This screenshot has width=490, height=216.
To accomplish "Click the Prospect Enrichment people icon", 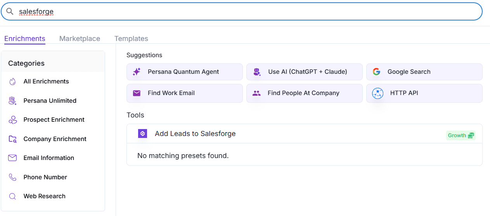I will coord(12,120).
